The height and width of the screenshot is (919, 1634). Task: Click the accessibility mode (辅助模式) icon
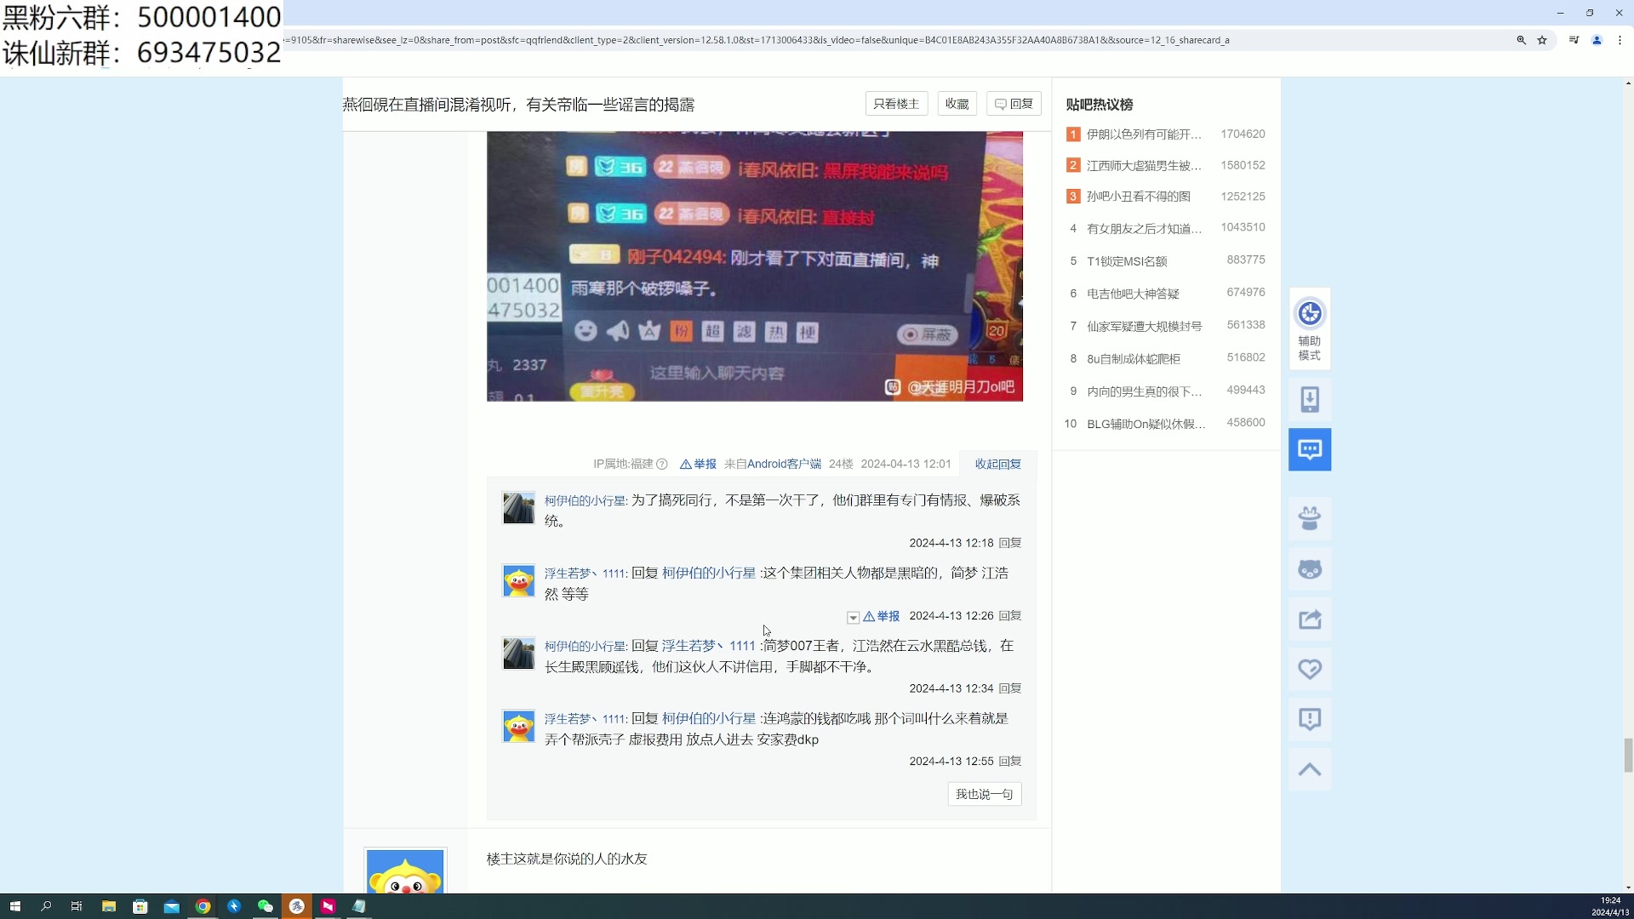pos(1309,328)
